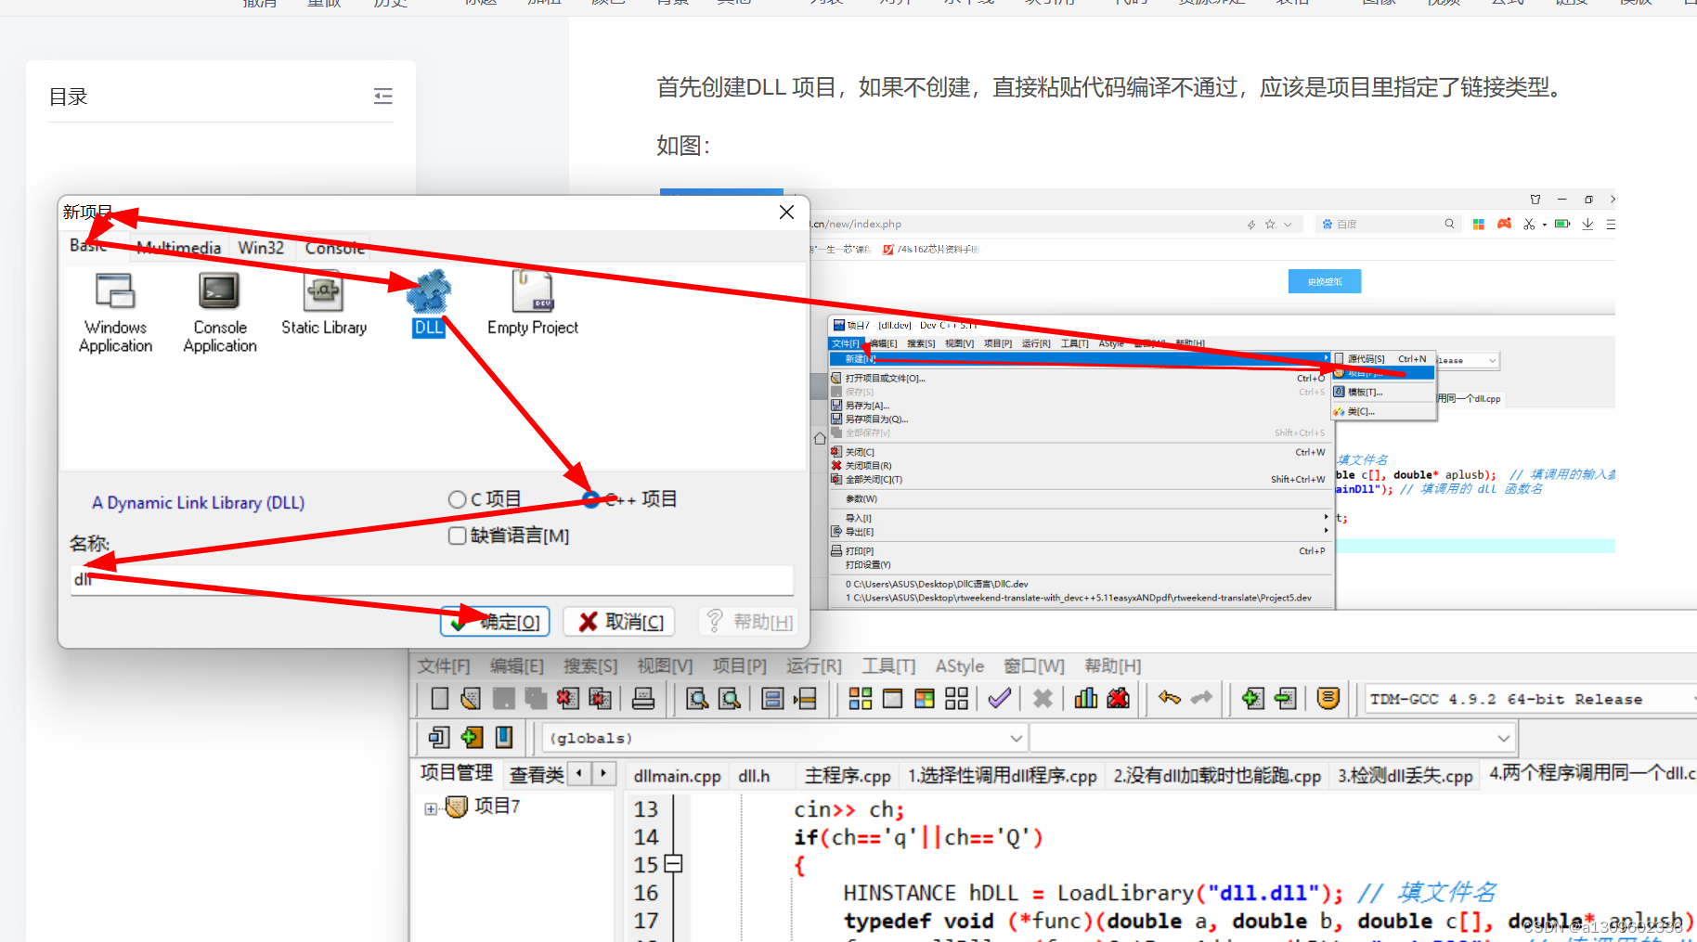This screenshot has width=1697, height=942.
Task: Click the 确定[O] button to confirm
Action: click(x=495, y=621)
